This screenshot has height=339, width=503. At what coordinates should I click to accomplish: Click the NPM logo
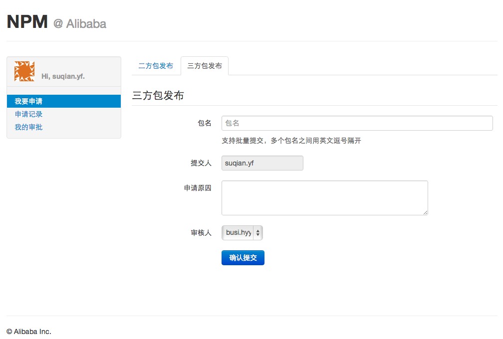[26, 22]
